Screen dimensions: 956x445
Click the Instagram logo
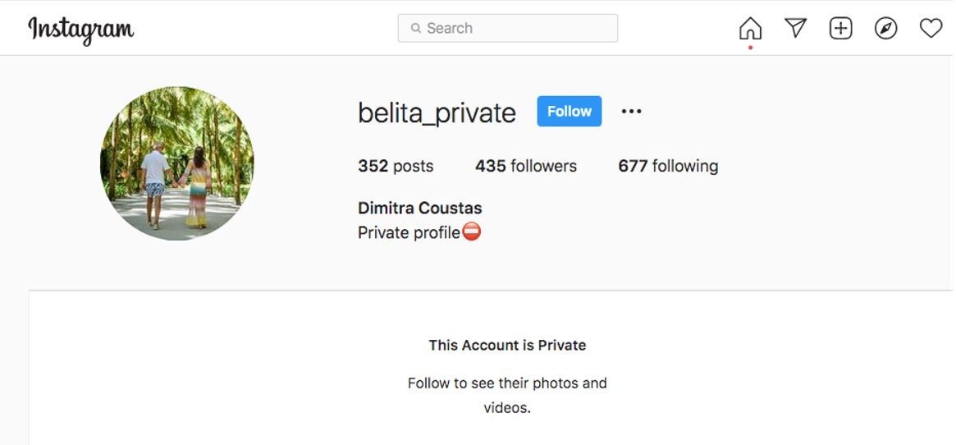tap(81, 29)
